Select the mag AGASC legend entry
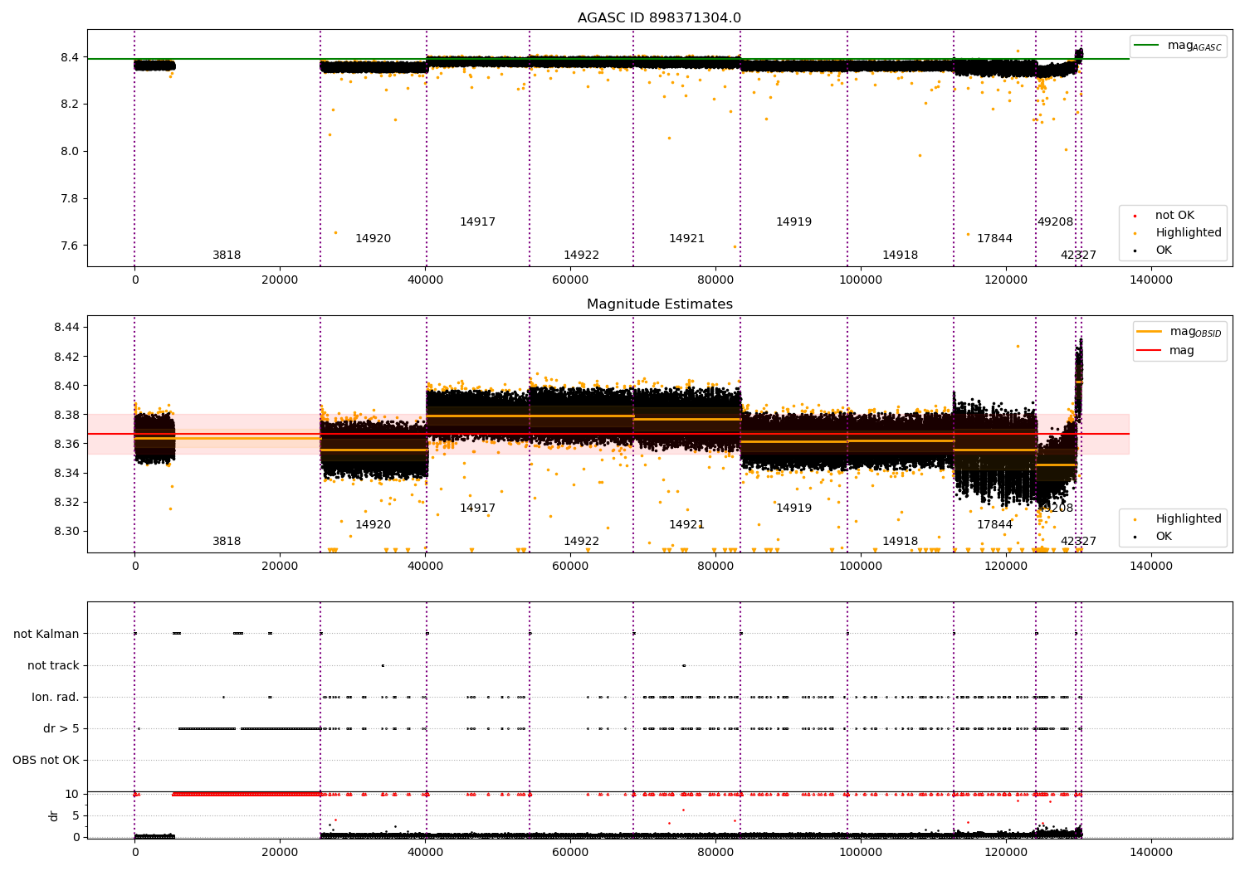 pyautogui.click(x=1178, y=46)
